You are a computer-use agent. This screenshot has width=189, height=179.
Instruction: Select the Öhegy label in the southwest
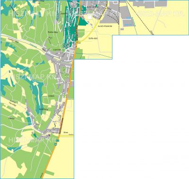tap(12, 119)
